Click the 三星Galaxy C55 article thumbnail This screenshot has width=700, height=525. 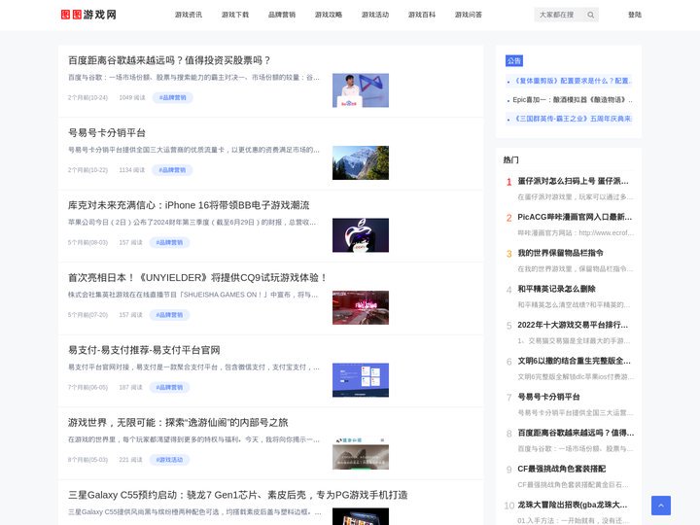(361, 516)
